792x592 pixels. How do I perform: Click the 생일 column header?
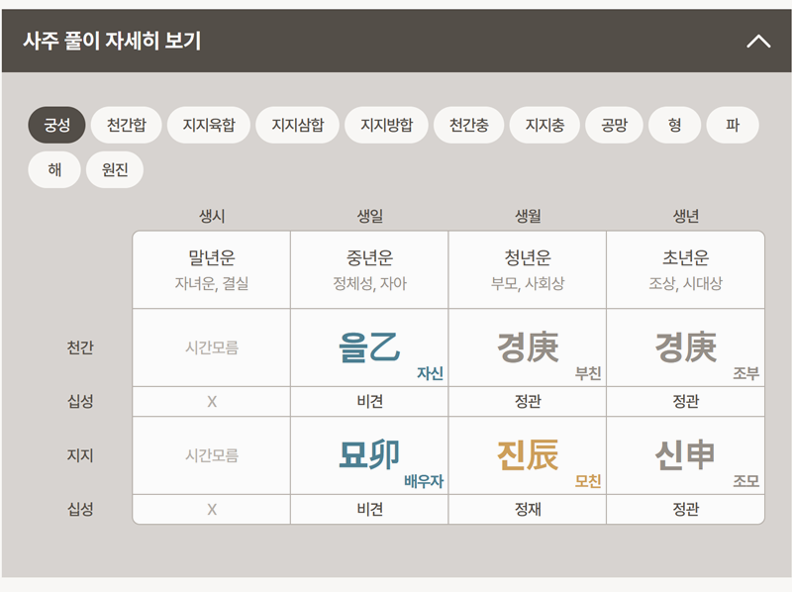coord(369,216)
